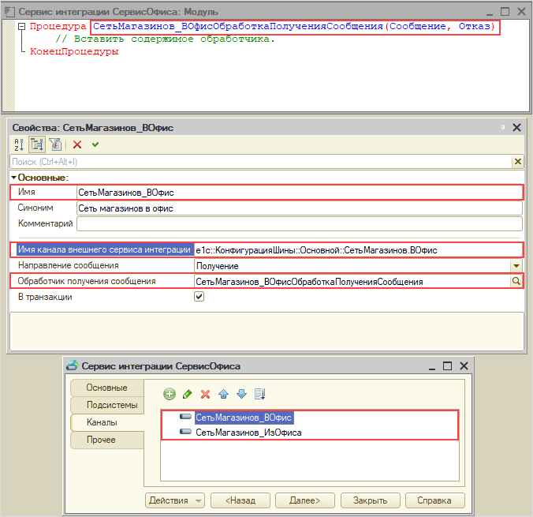Collapse the Основные properties group
This screenshot has width=533, height=517.
(x=13, y=178)
